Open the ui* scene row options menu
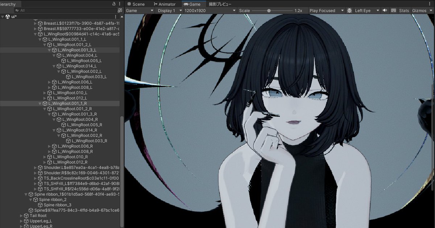This screenshot has height=228, width=435. click(116, 17)
